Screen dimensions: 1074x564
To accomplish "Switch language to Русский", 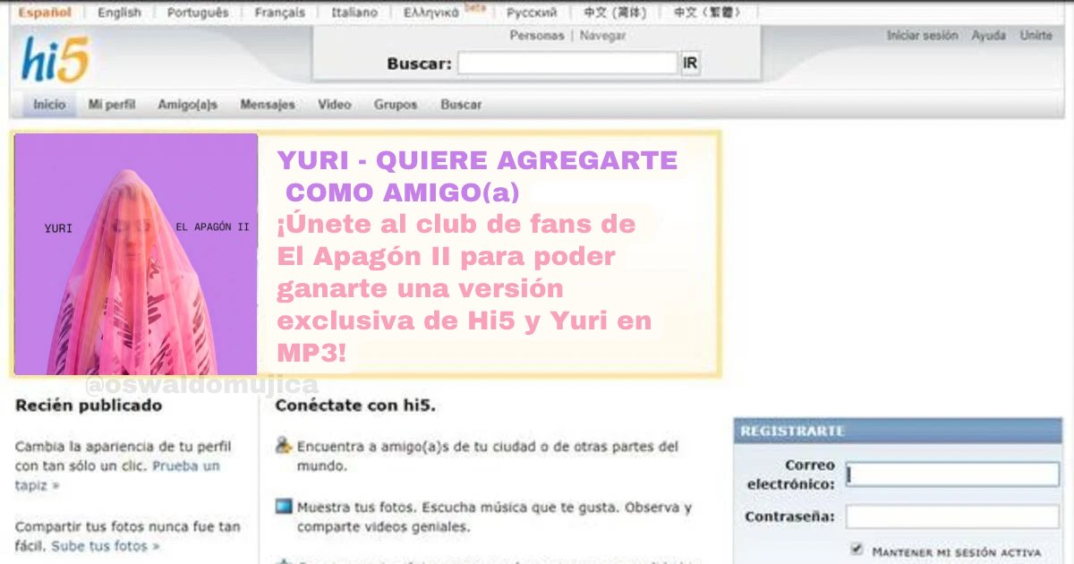I will [532, 13].
